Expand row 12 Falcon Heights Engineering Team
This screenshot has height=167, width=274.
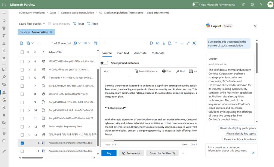click(29, 127)
